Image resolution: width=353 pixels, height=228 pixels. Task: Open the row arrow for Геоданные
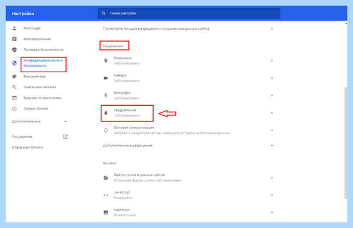coord(272,61)
